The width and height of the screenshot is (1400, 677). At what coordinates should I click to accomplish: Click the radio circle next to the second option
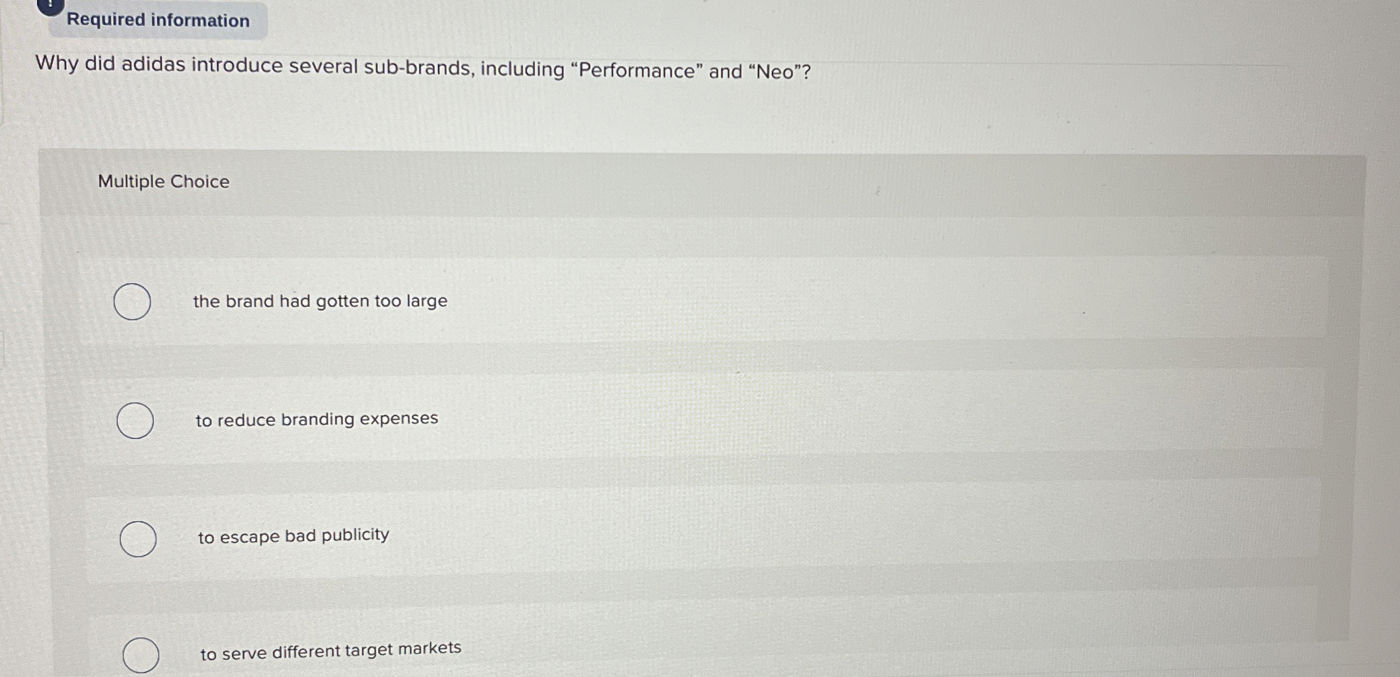tap(135, 421)
